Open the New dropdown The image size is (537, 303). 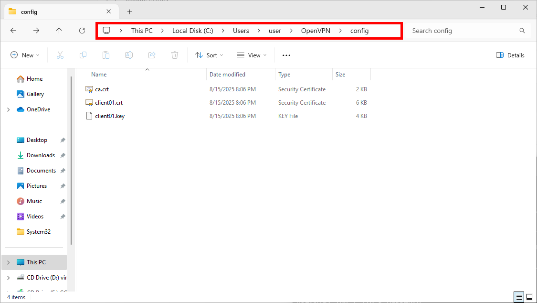coord(25,55)
